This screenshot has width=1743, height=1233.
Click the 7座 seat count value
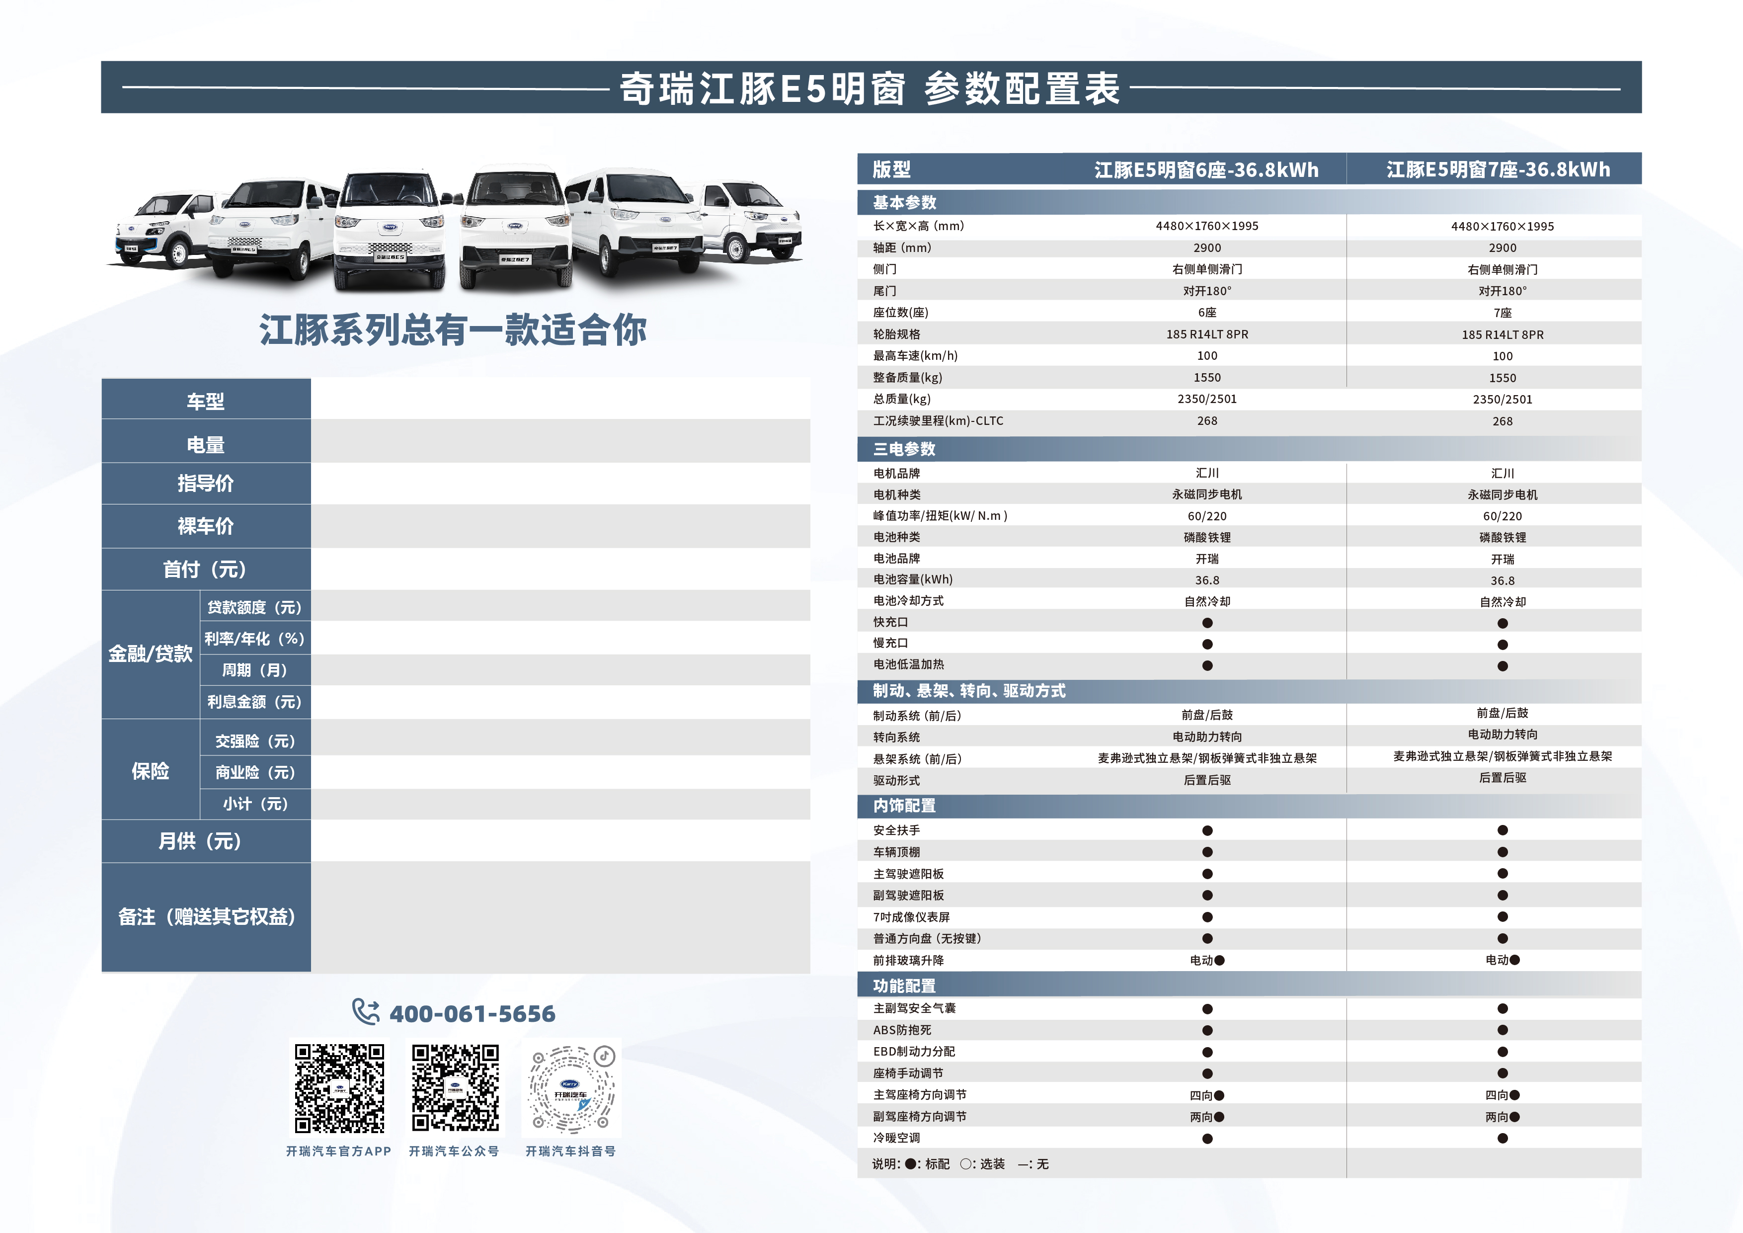(1503, 313)
